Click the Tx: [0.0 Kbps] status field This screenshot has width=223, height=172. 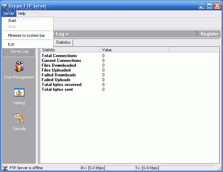(175, 168)
